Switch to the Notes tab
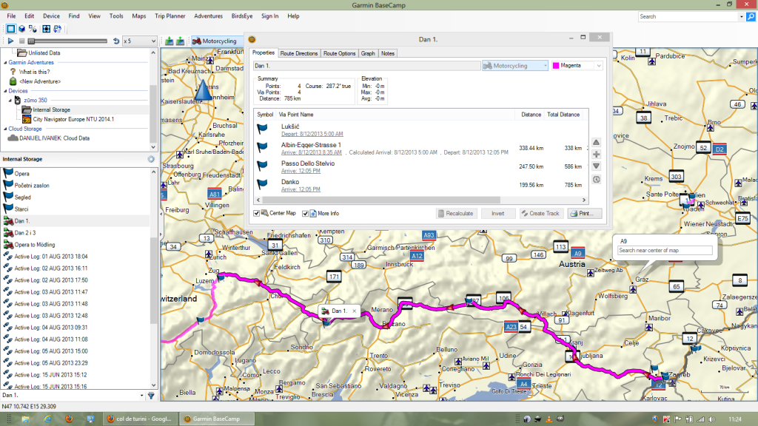758x426 pixels. point(388,53)
